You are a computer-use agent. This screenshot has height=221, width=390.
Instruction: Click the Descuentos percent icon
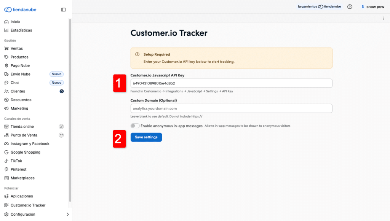pos(6,100)
